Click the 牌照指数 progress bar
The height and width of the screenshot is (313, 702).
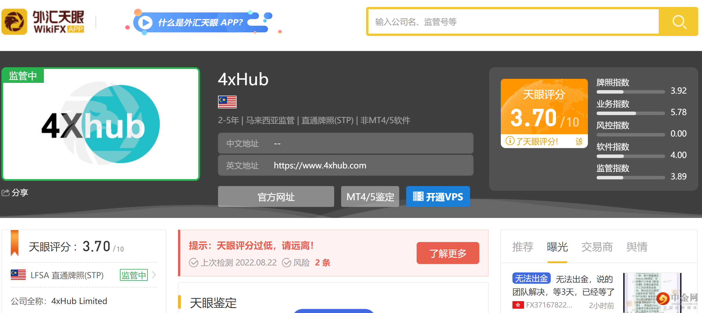pos(630,92)
